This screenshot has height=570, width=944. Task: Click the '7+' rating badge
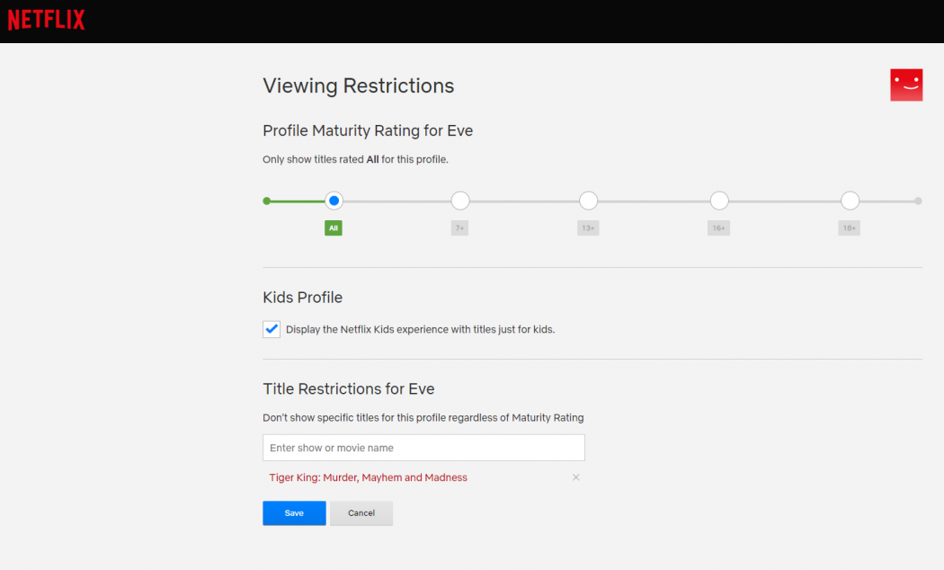coord(459,227)
